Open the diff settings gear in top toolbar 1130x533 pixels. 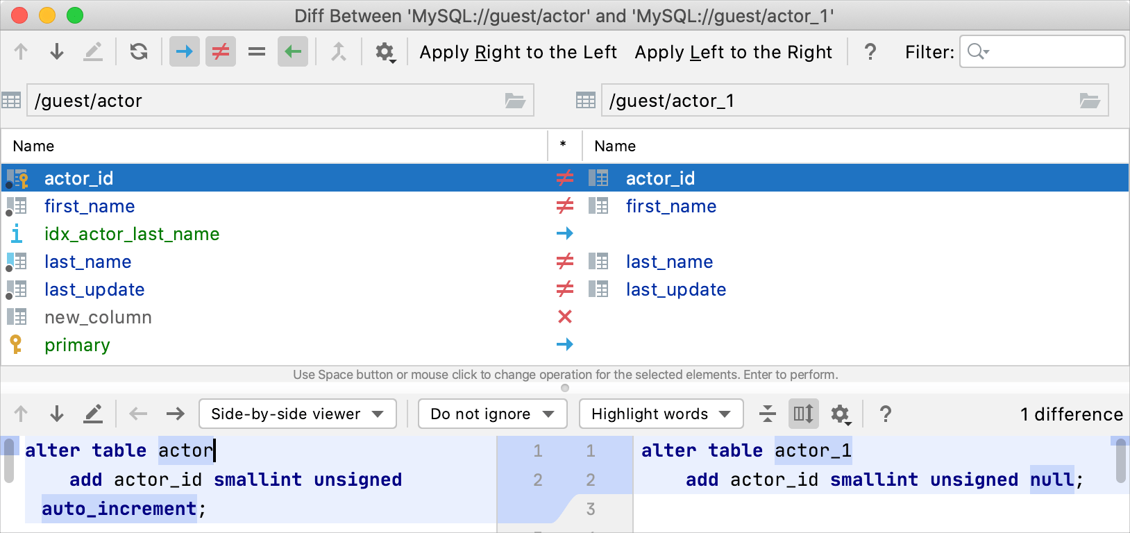[x=385, y=52]
